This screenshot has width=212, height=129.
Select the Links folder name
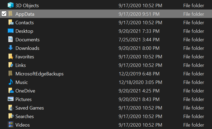(x=20, y=65)
